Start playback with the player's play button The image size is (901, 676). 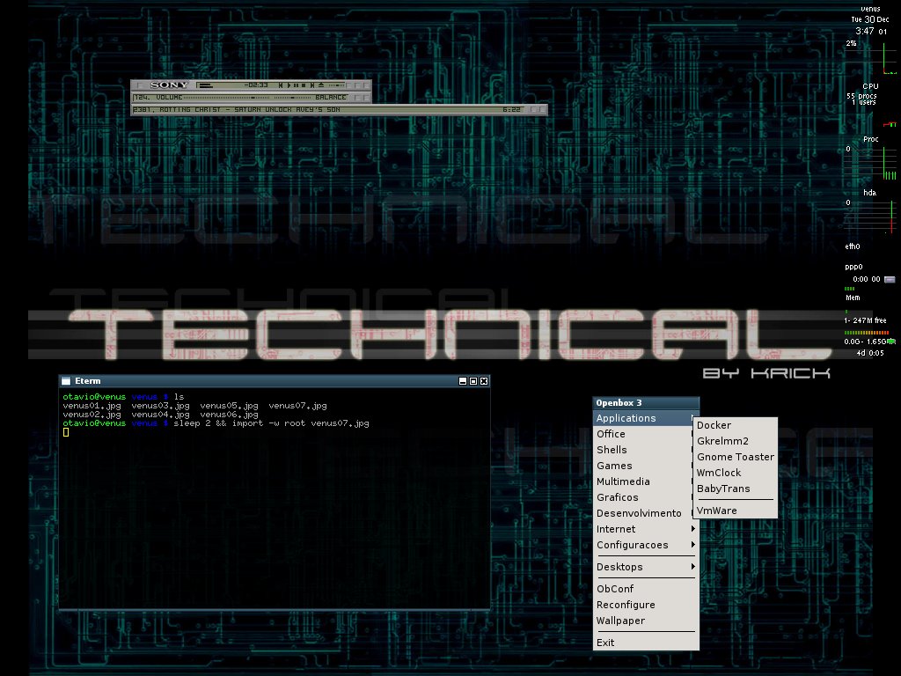pos(289,85)
